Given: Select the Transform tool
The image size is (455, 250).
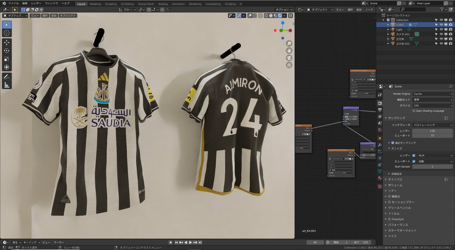Looking at the screenshot, I should (x=7, y=67).
